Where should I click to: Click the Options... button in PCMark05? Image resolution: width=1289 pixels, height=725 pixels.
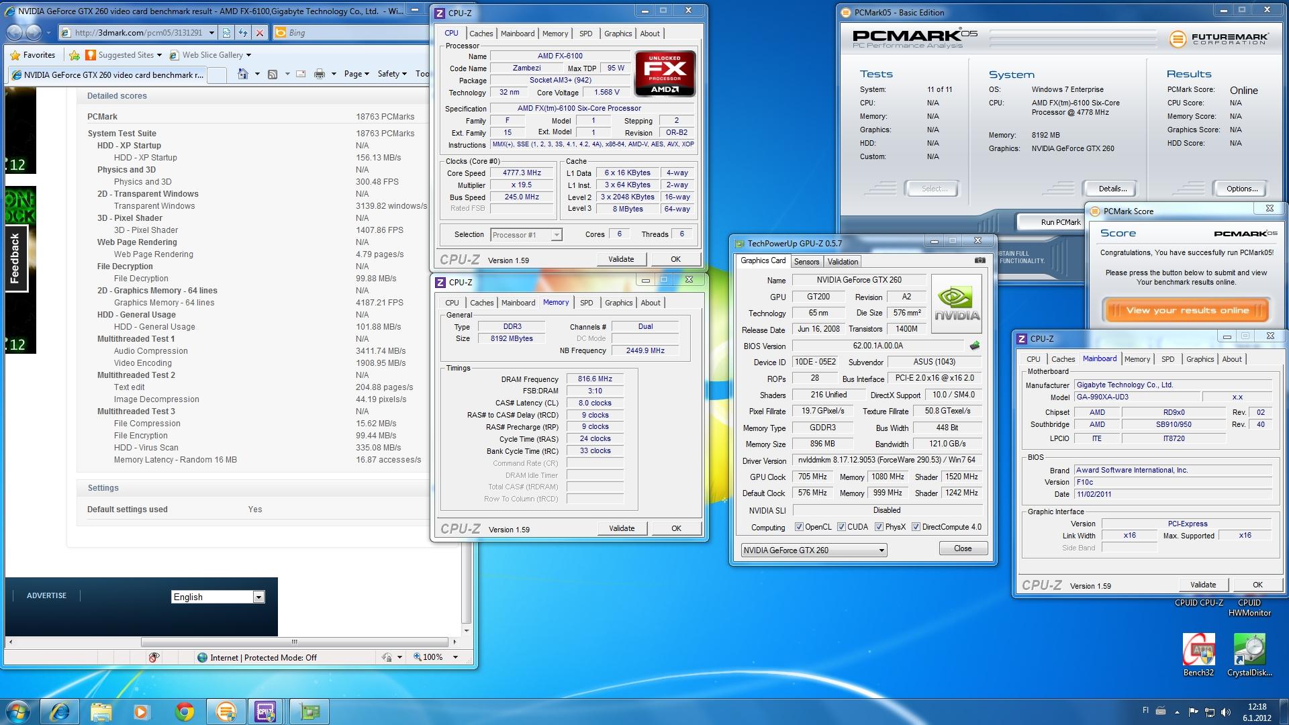pos(1242,189)
